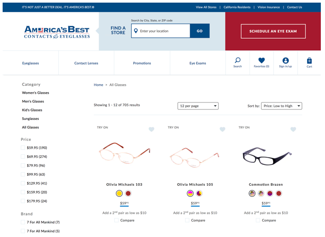Open Contact Us link
The height and width of the screenshot is (237, 325).
pyautogui.click(x=295, y=7)
